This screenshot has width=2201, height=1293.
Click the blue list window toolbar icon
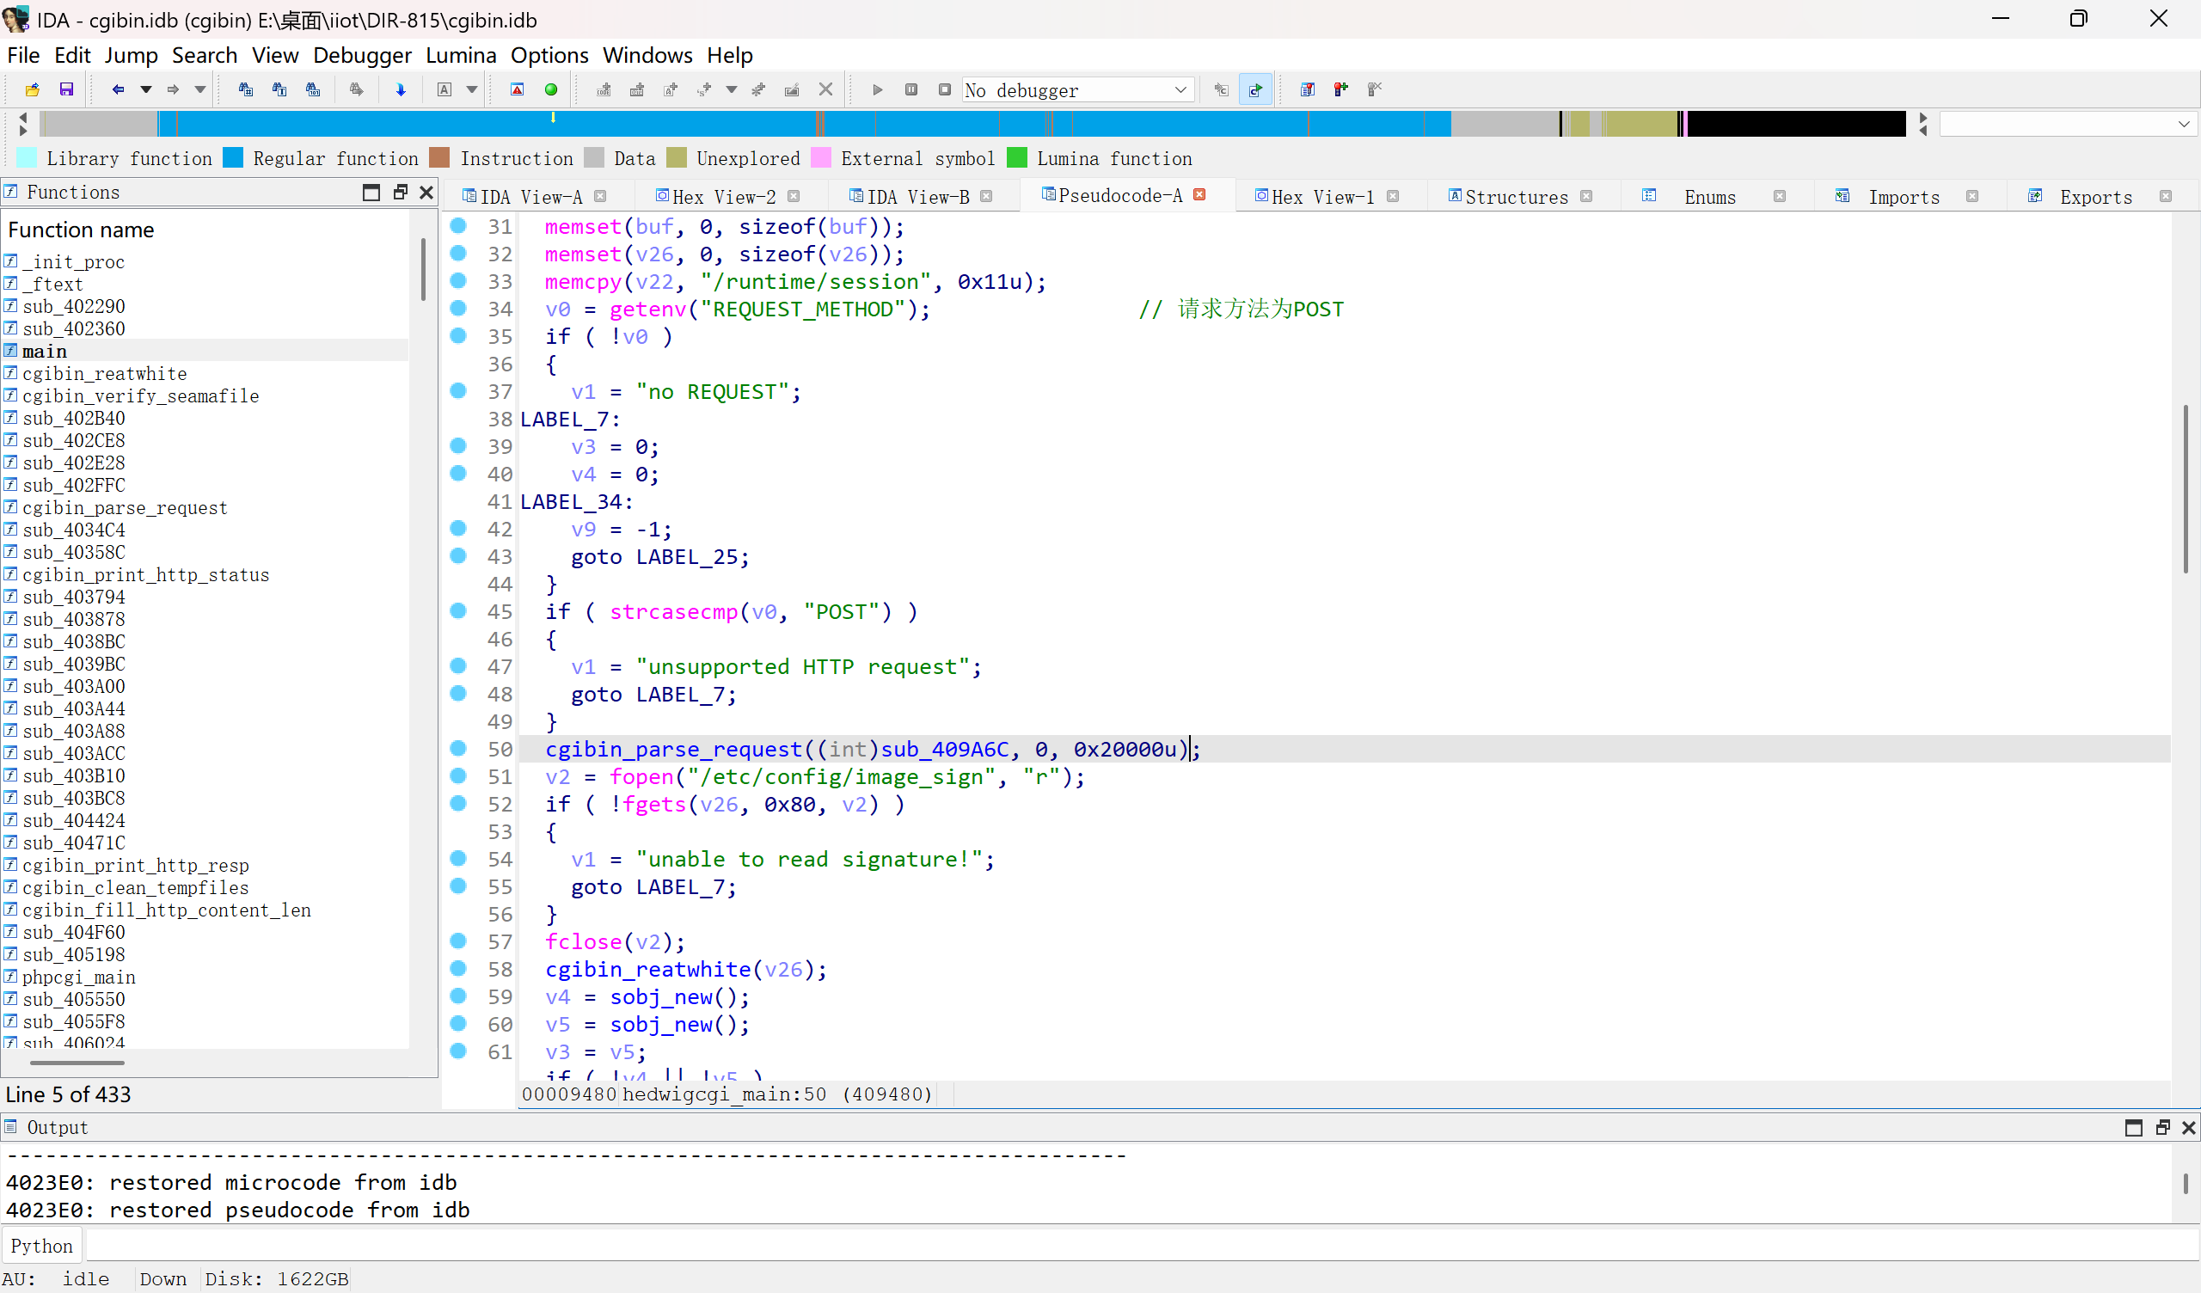[x=1308, y=90]
